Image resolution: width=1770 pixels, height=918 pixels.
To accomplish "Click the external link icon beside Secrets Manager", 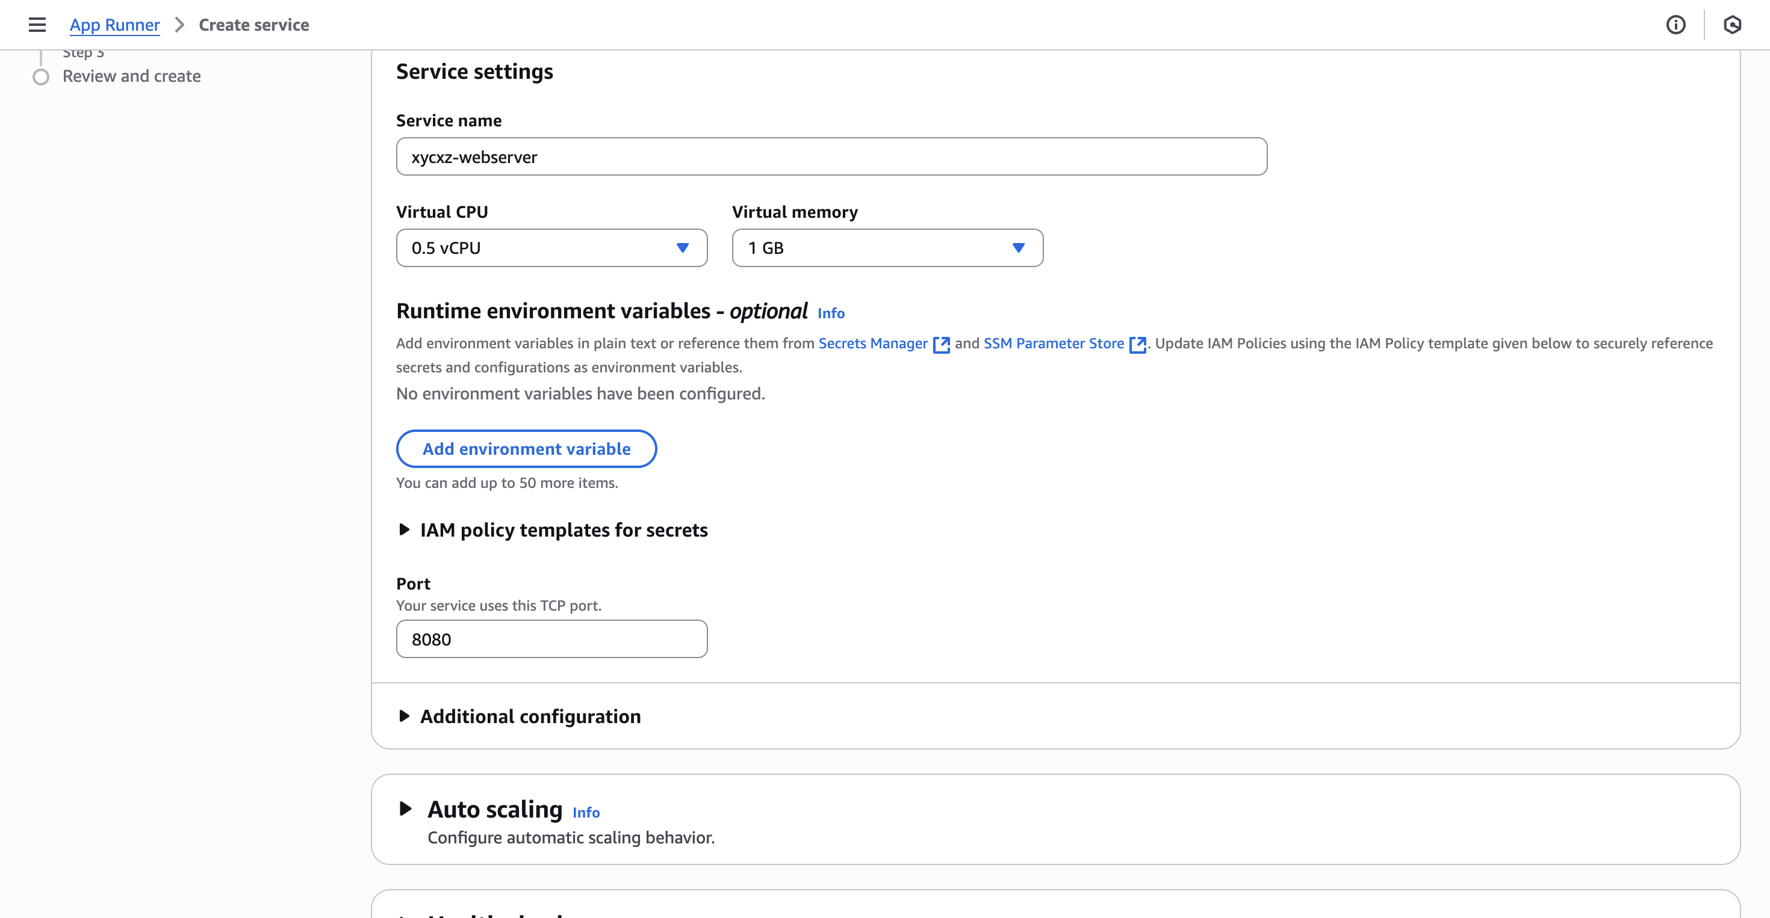I will 942,344.
